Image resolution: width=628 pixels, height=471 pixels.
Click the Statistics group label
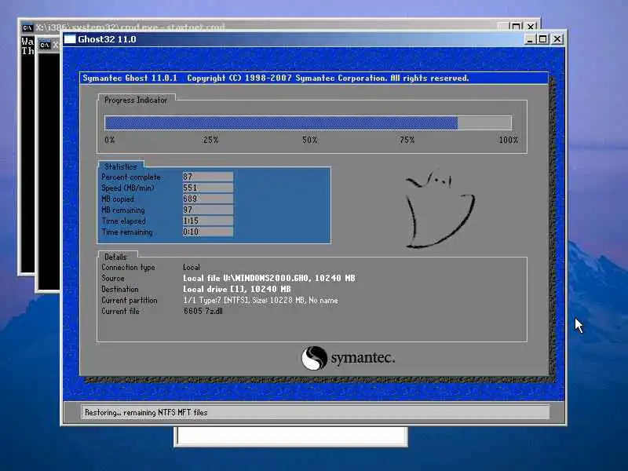tap(121, 166)
